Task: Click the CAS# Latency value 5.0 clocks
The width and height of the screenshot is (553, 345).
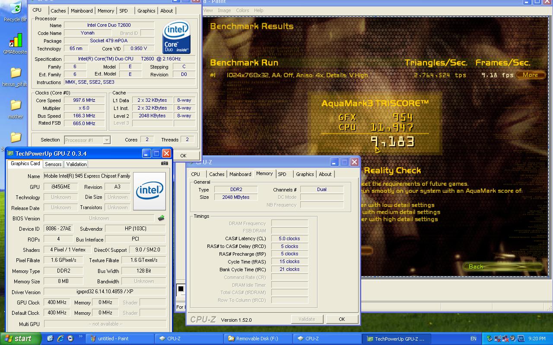Action: coord(289,238)
